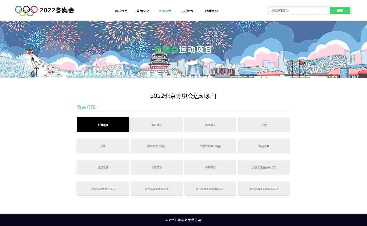Select the 越野滑雪 tile
The width and height of the screenshot is (367, 226).
(103, 167)
